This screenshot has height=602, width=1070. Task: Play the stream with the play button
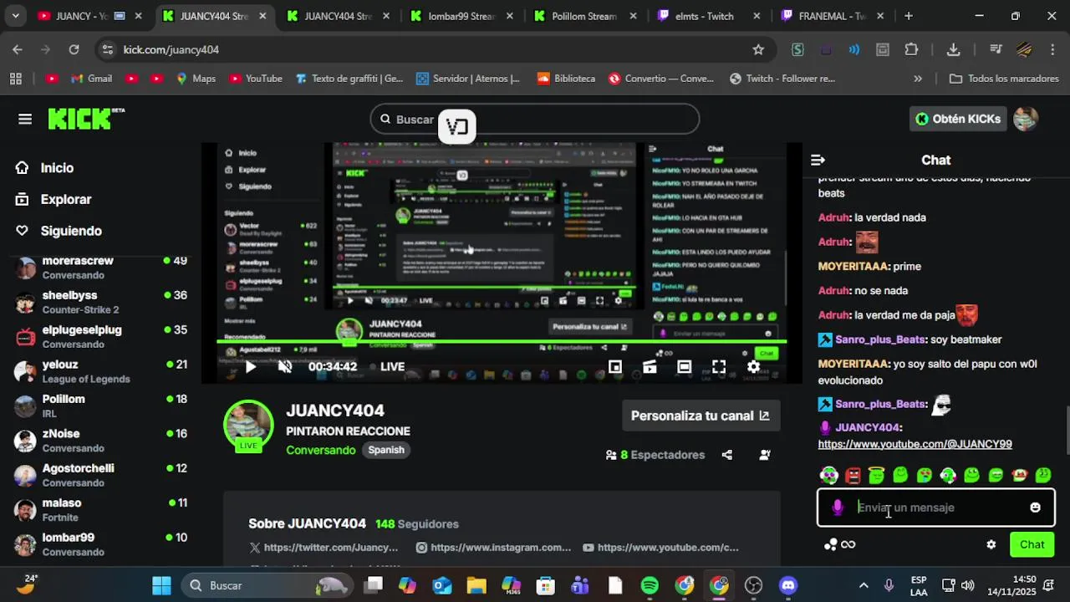pyautogui.click(x=250, y=366)
